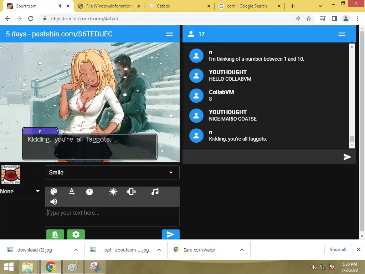This screenshot has width=365, height=274.
Task: Toggle the Chrome side panel
Action: 334,19
